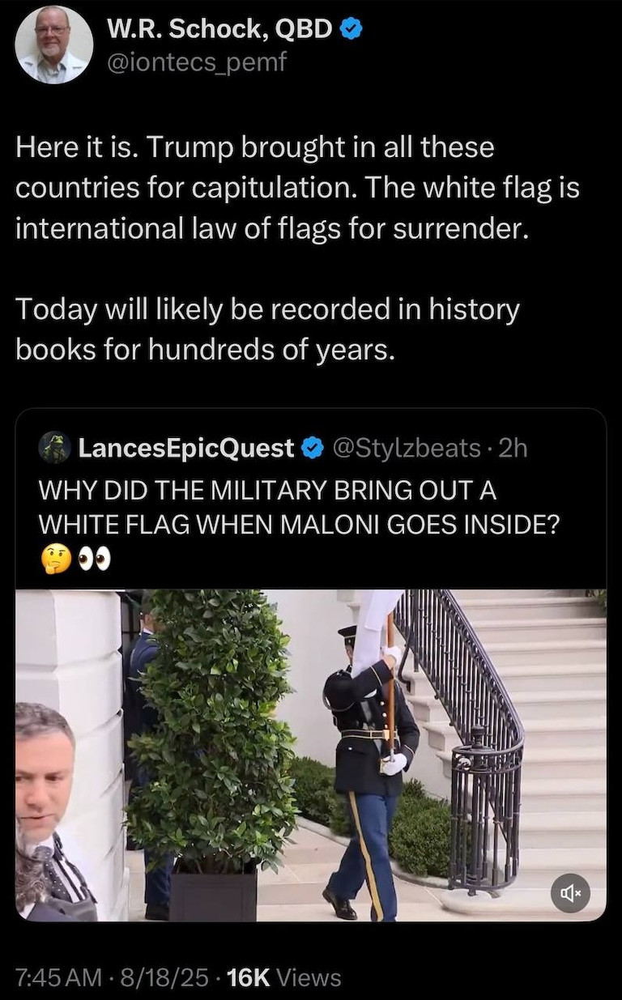The image size is (622, 1000).
Task: Play the embedded White House video
Action: click(311, 755)
